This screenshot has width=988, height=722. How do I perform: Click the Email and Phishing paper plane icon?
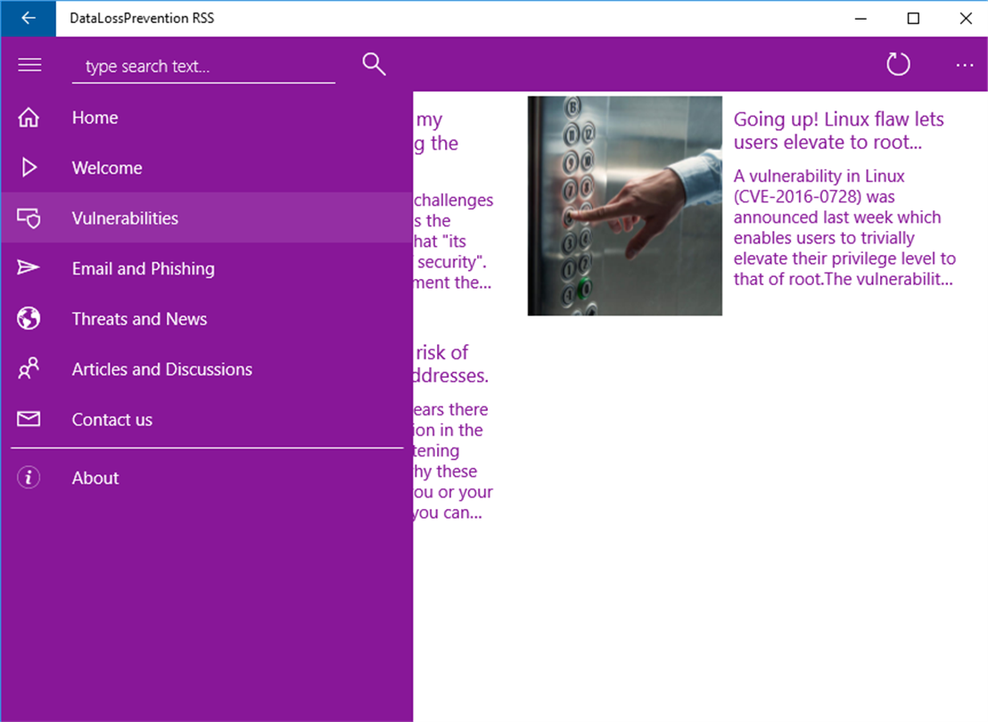pos(29,267)
